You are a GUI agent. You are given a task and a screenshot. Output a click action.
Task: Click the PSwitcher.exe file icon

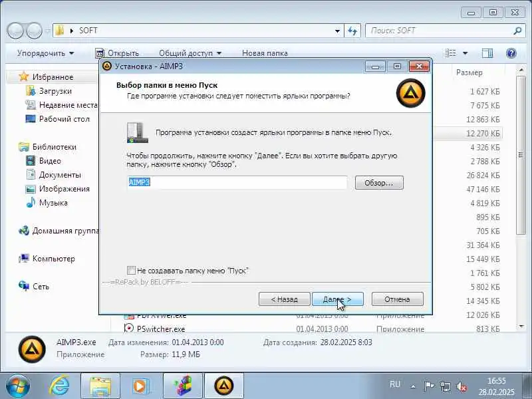pos(128,329)
